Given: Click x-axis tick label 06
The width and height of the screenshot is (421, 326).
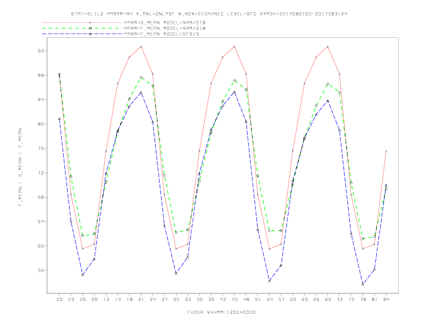Looking at the screenshot, I should (x=83, y=299).
